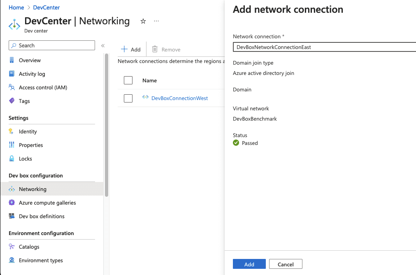The width and height of the screenshot is (416, 275).
Task: Click the Activity log icon
Action: coord(12,74)
